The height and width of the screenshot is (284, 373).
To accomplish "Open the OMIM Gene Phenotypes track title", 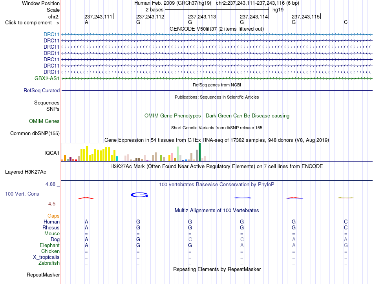I will 217,116.
